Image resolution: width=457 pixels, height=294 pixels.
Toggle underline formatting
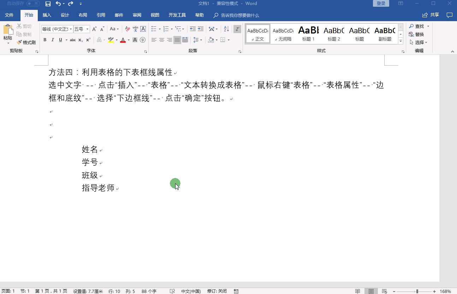60,39
